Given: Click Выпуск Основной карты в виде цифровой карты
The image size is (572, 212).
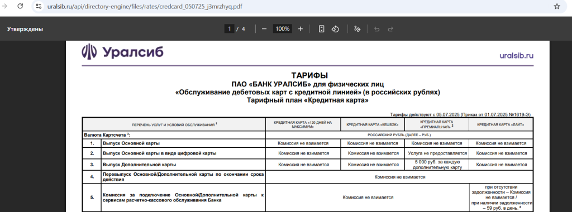Looking at the screenshot, I should [x=159, y=153].
